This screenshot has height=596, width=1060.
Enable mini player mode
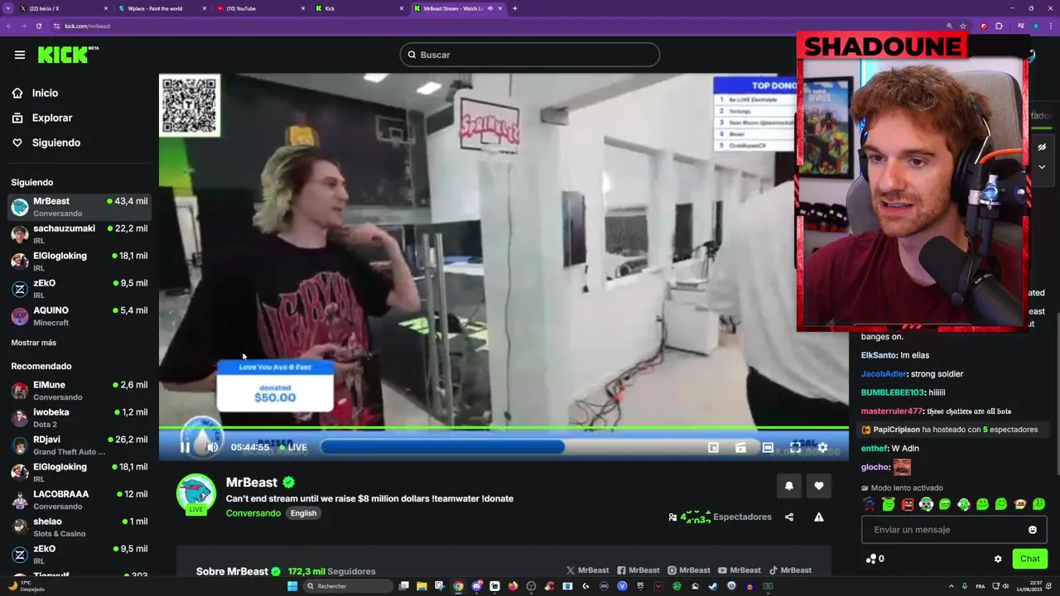click(x=713, y=447)
